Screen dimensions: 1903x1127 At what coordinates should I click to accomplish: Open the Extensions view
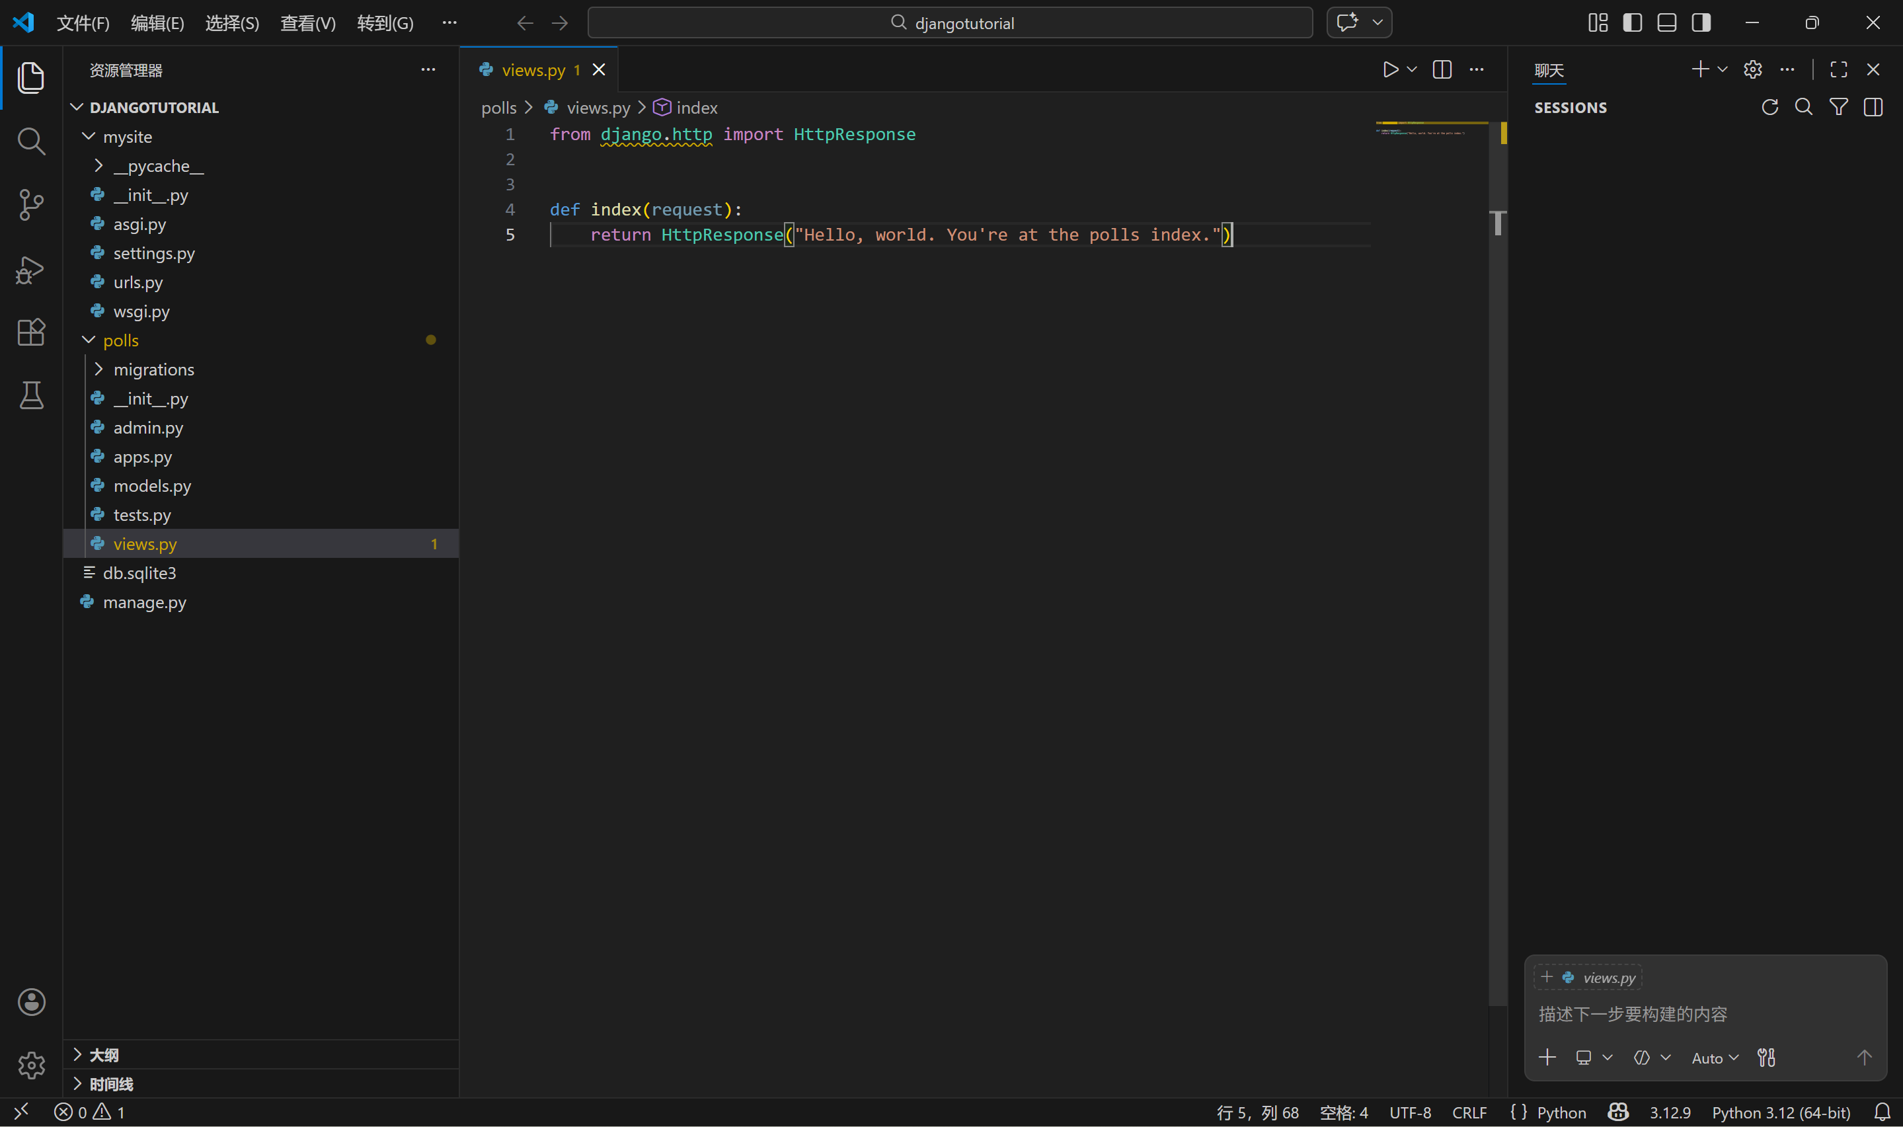30,332
